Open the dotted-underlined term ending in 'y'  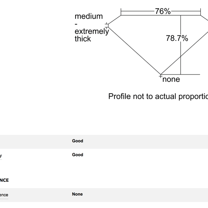[1, 156]
